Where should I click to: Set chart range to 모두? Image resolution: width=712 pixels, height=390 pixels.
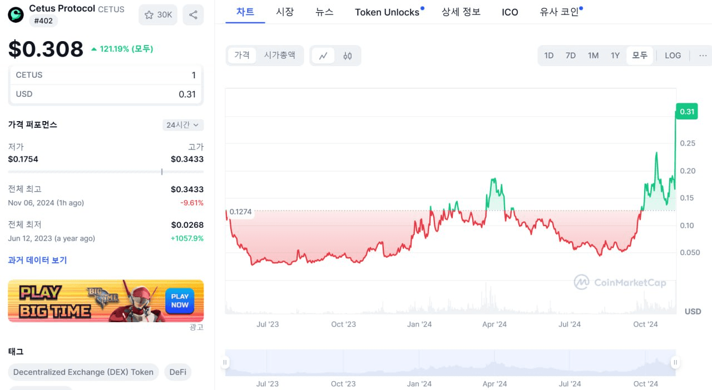tap(640, 56)
